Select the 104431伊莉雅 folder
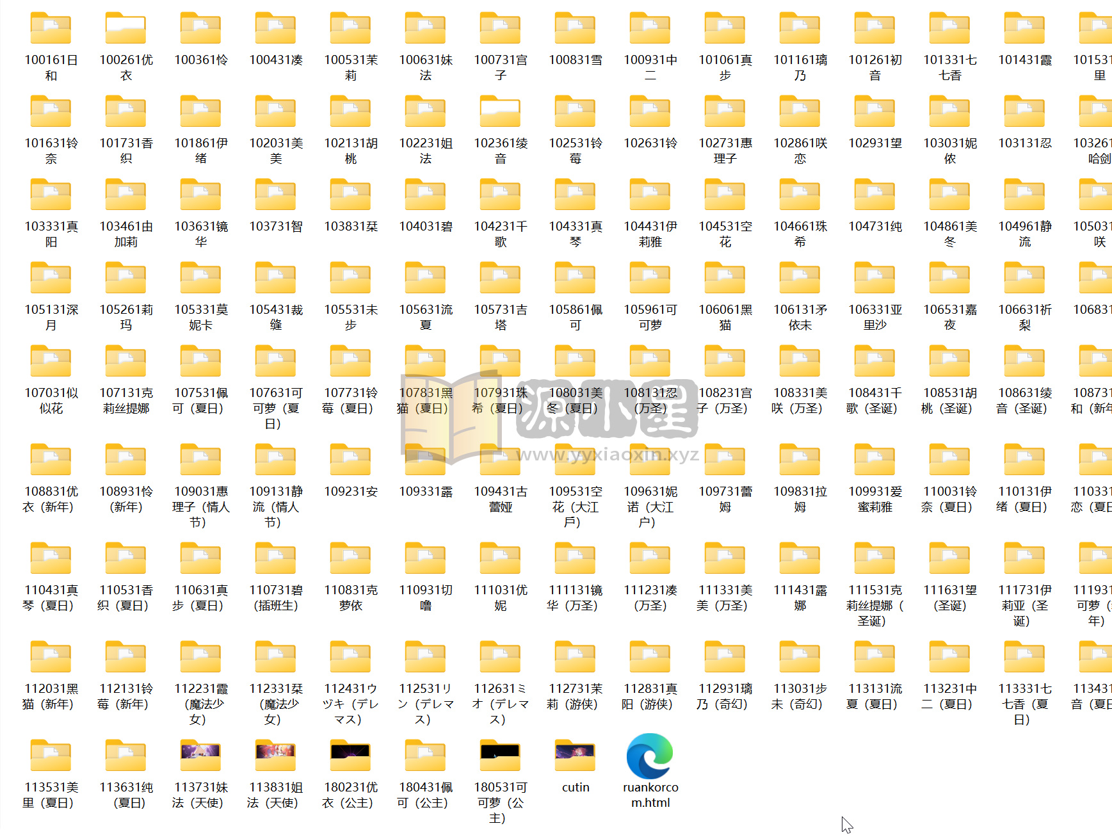The width and height of the screenshot is (1112, 835). click(x=650, y=196)
